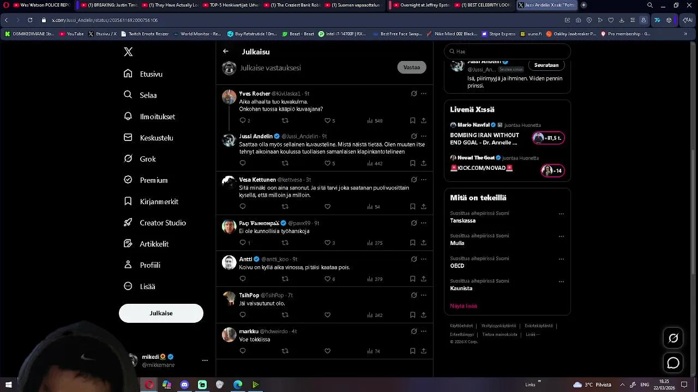Image resolution: width=698 pixels, height=392 pixels.
Task: Open Grok icon on Jussi Andelin's reply
Action: pos(414,136)
